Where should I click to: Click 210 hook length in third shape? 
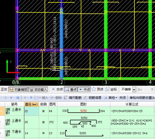pos(62,133)
